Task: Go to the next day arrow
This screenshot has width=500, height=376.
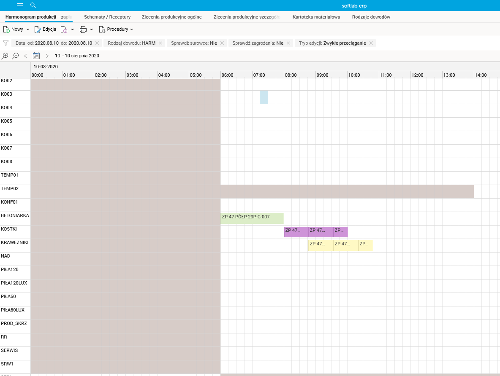Action: pos(47,56)
